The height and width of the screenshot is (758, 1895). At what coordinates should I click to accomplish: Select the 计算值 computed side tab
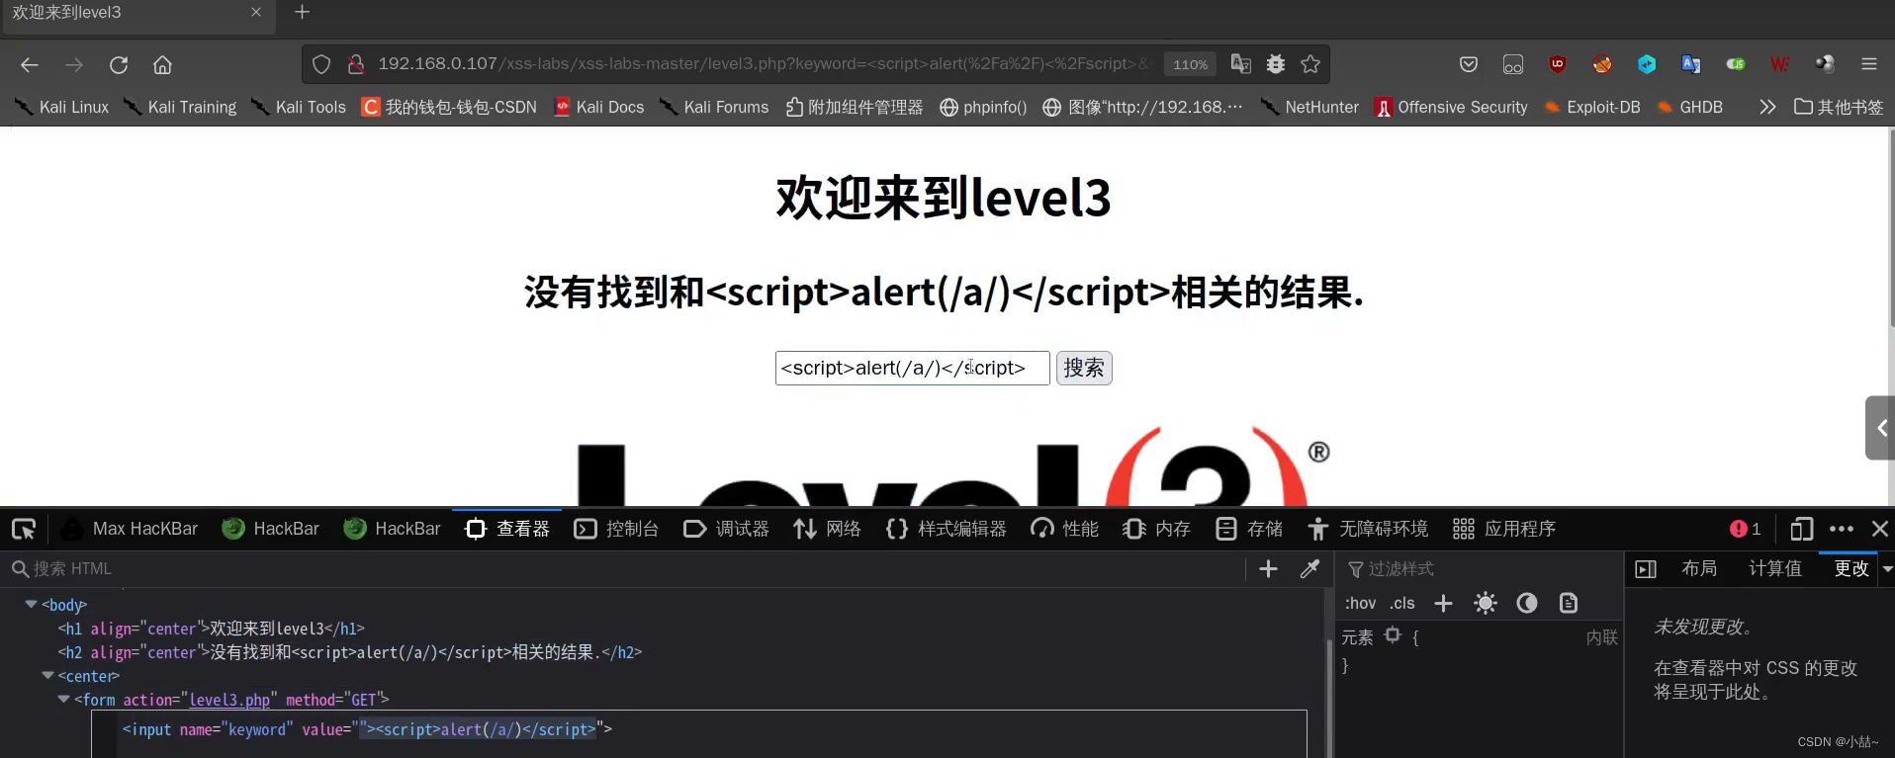(x=1775, y=569)
